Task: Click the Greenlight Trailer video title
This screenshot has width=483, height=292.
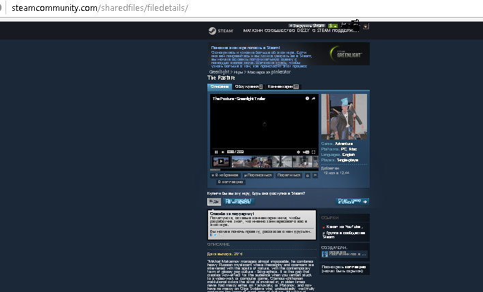Action: pyautogui.click(x=239, y=99)
